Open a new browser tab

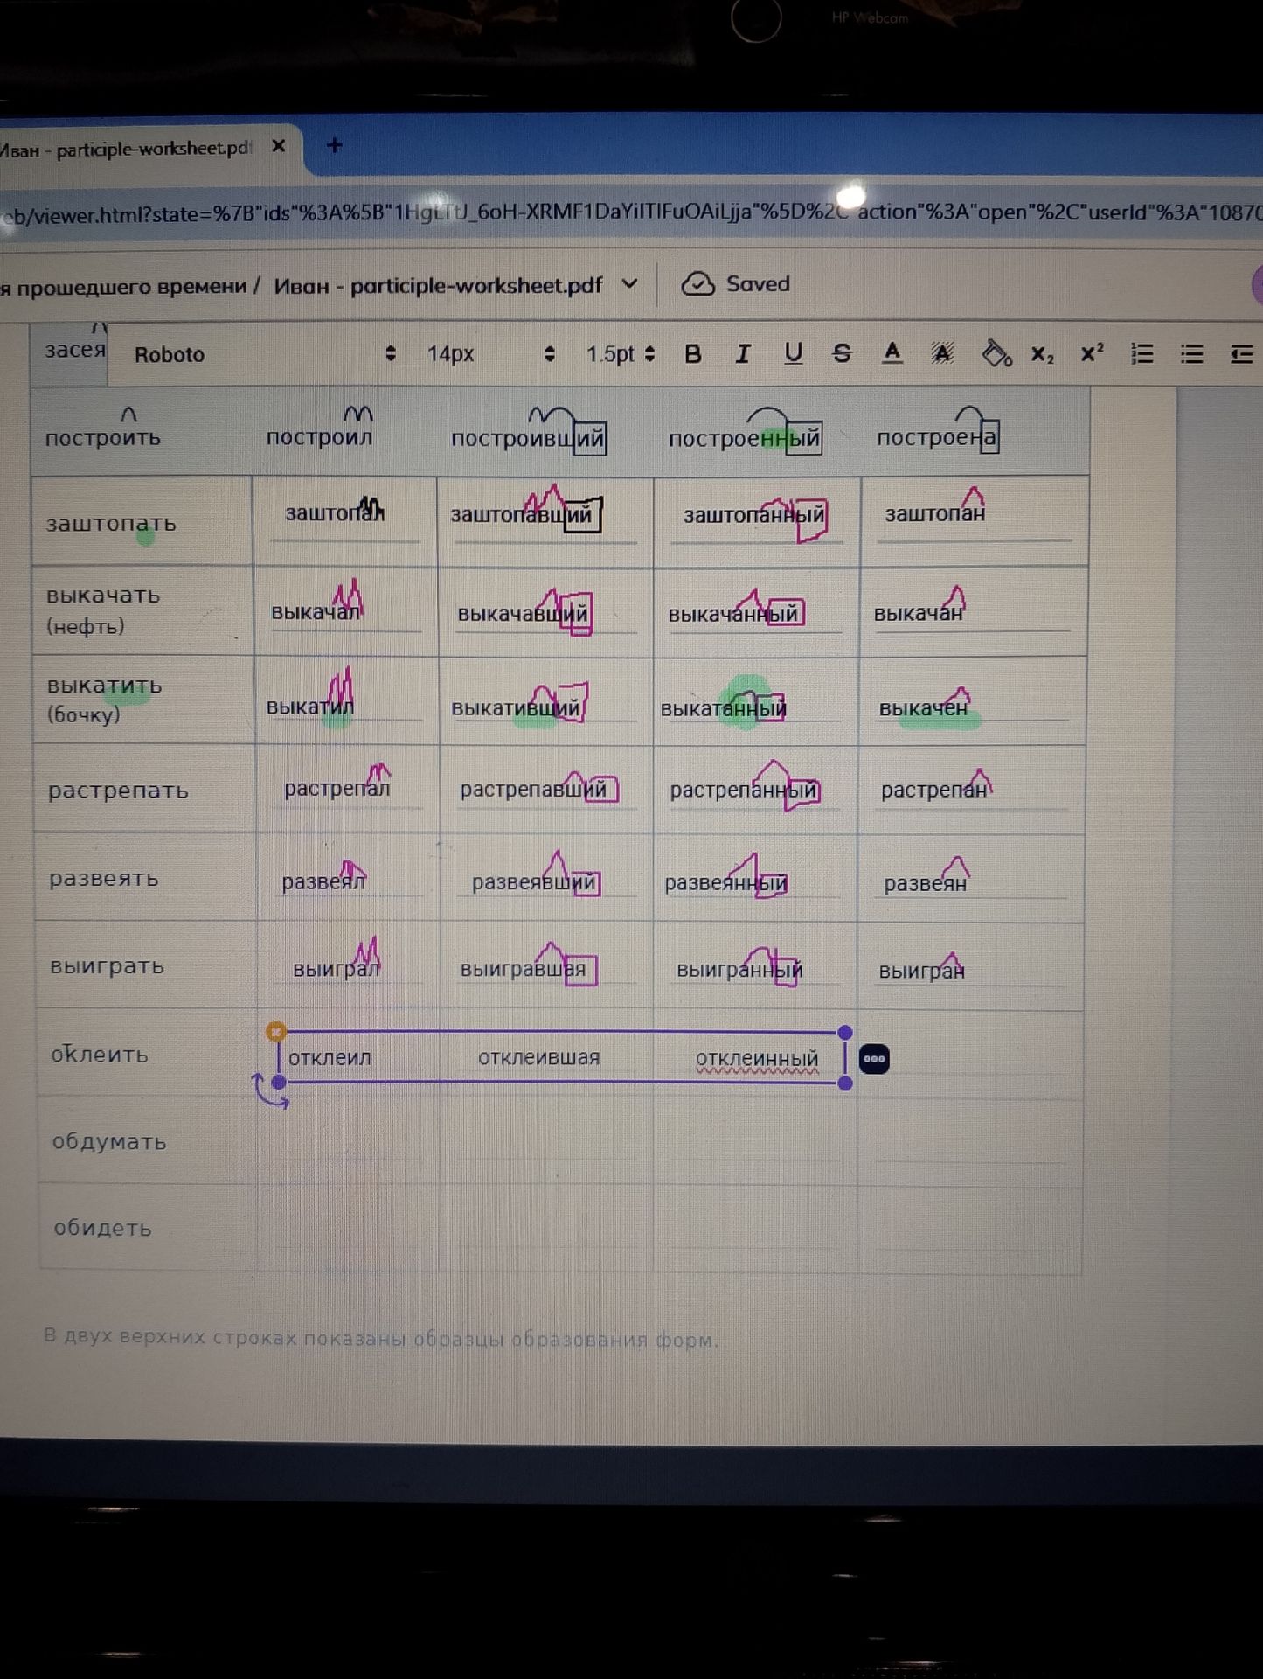[x=334, y=146]
